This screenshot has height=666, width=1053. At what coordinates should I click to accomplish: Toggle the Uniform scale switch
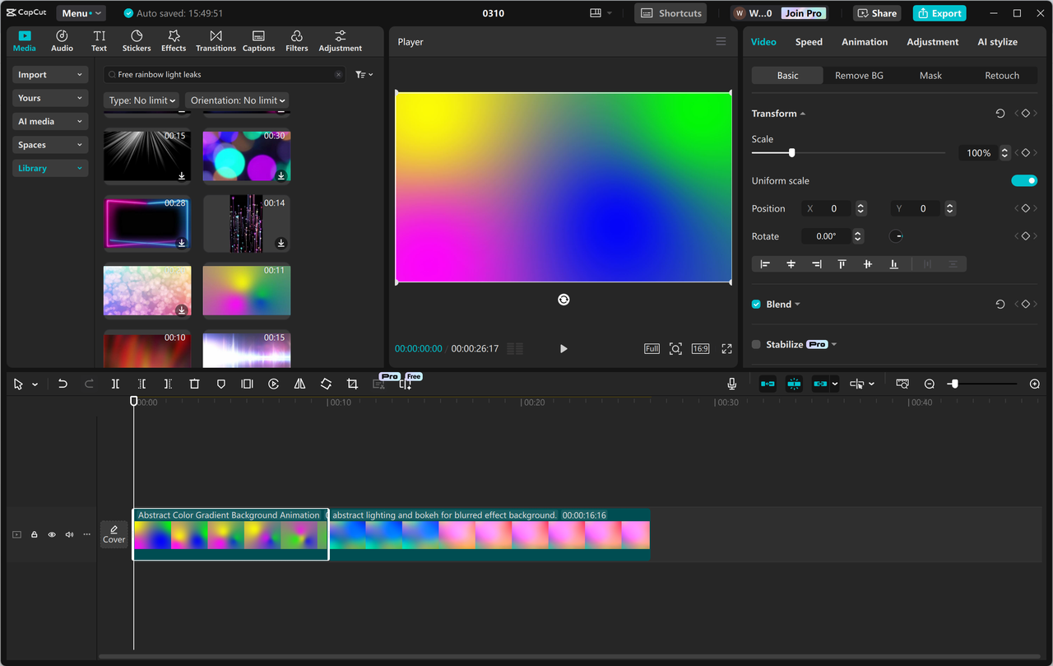tap(1023, 181)
